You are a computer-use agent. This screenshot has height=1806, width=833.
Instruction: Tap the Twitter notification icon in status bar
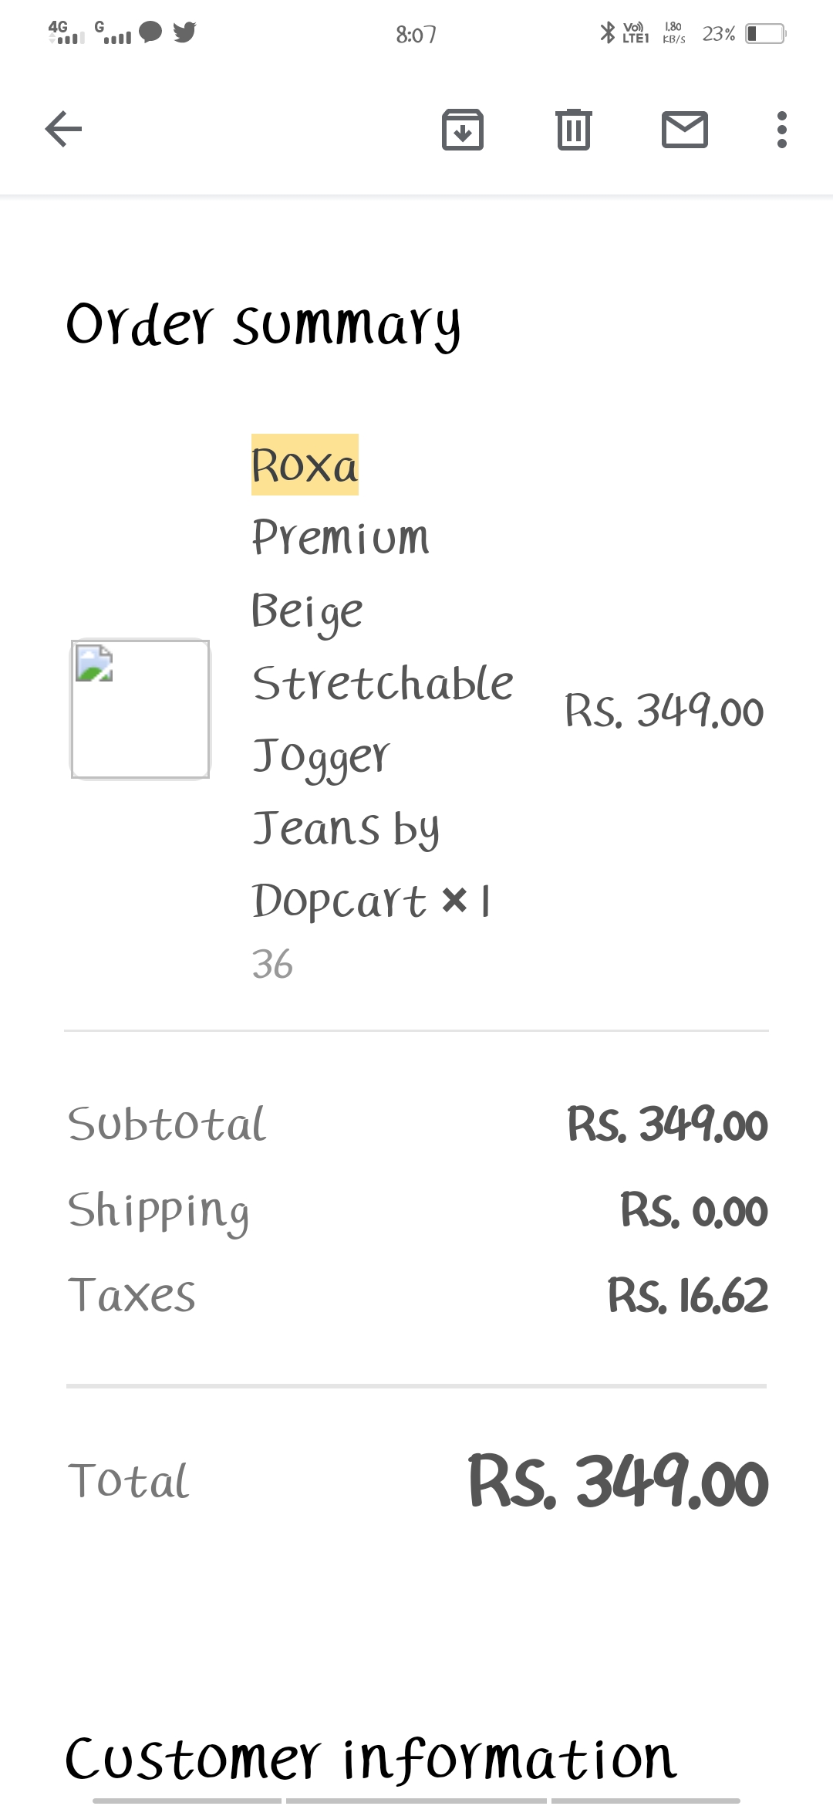[184, 32]
